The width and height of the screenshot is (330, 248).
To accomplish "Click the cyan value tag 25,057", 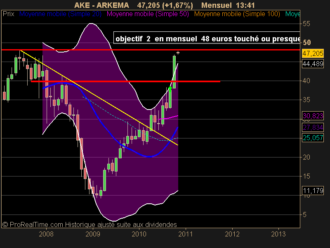I will point(313,138).
